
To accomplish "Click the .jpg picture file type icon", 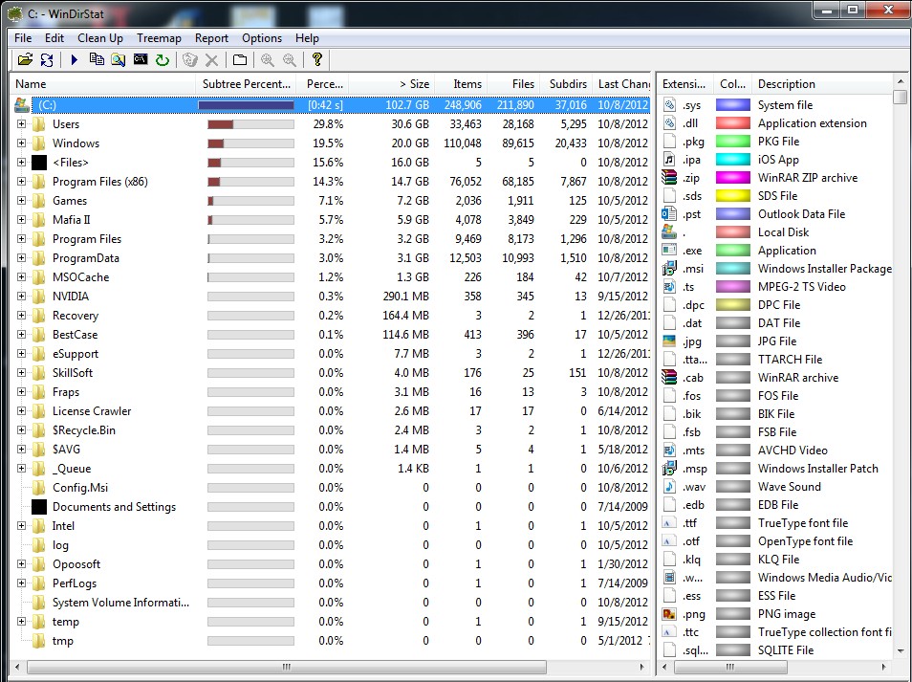I will pyautogui.click(x=669, y=341).
